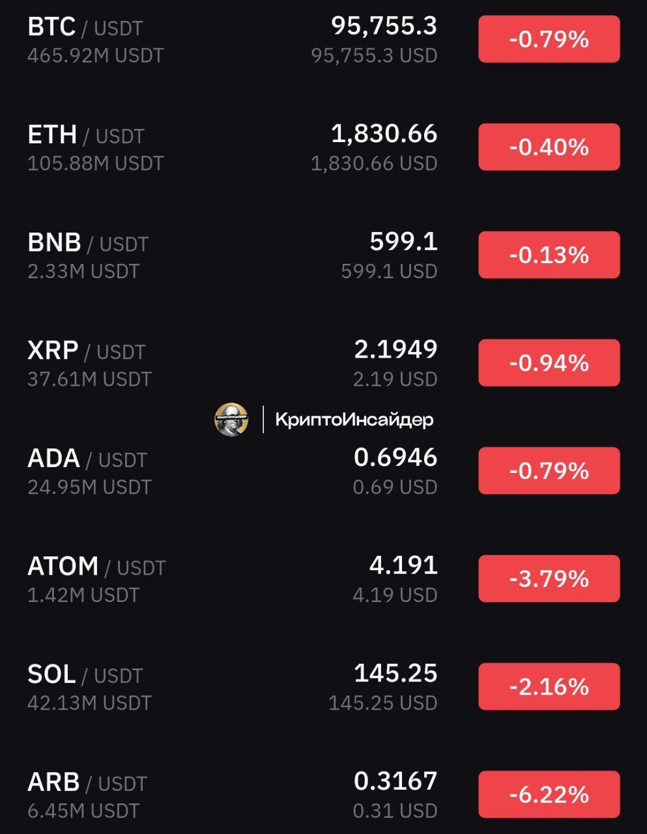The image size is (647, 834).
Task: Click the -6.22% ARB change badge
Action: (549, 794)
